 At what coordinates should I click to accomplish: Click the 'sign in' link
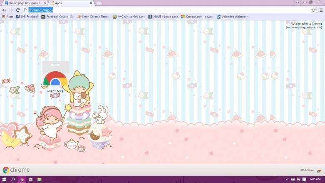(x=317, y=28)
